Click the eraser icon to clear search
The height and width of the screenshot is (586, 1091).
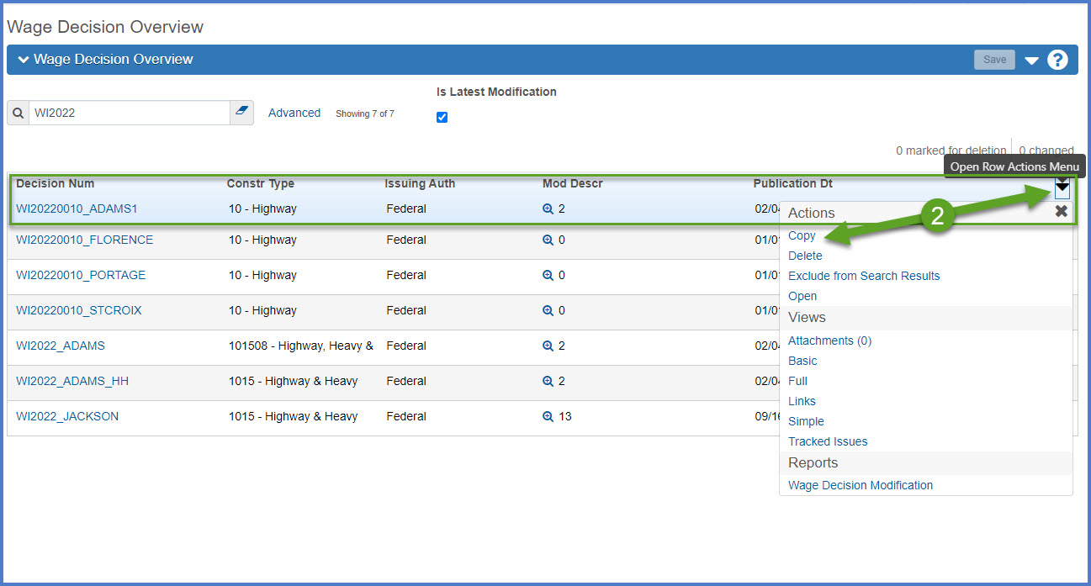pyautogui.click(x=242, y=113)
